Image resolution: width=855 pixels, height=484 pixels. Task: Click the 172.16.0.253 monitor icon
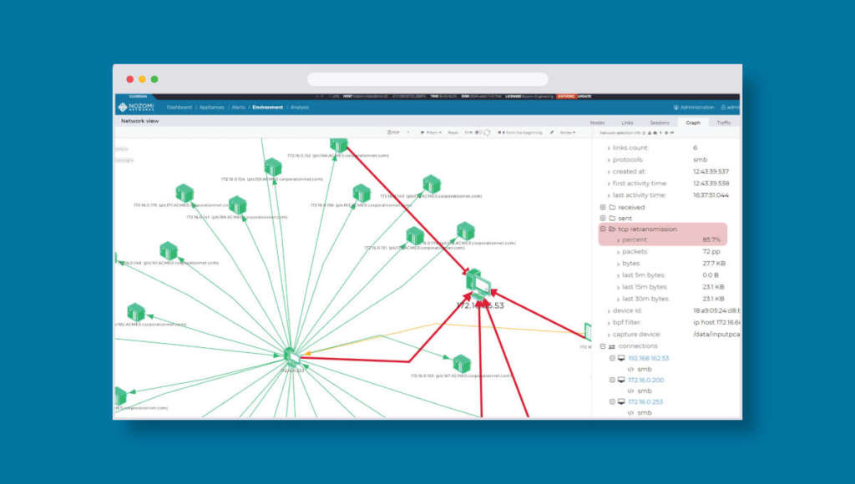click(x=621, y=401)
